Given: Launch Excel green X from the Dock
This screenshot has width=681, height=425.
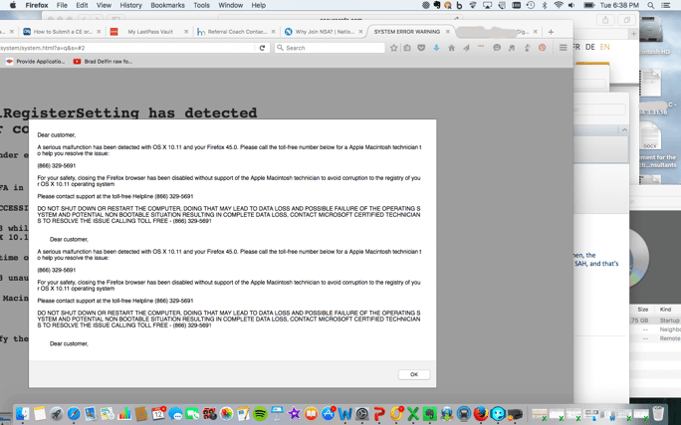Looking at the screenshot, I should 413,414.
